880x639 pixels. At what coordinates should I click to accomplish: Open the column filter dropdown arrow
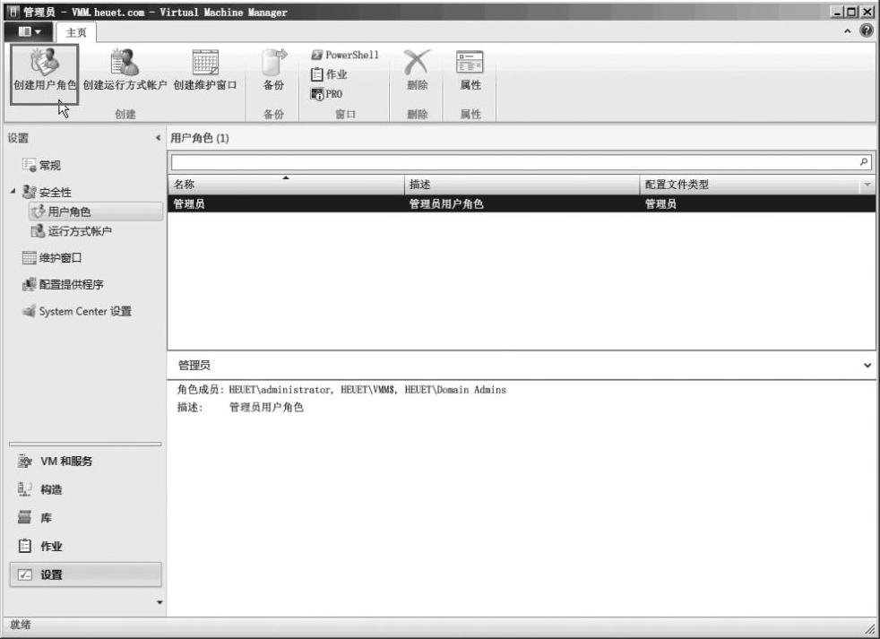pos(867,185)
